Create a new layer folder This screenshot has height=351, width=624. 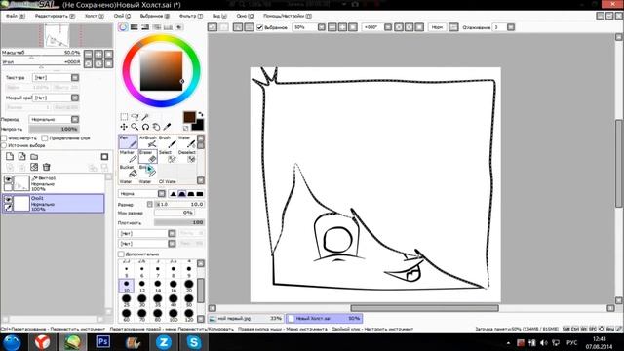[x=34, y=156]
